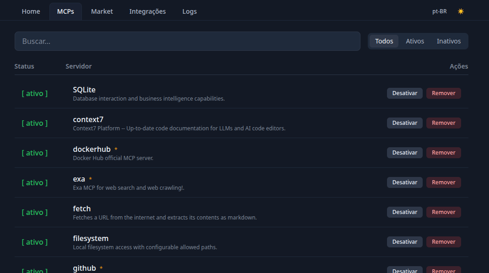Deactivate the context7 server

[405, 123]
